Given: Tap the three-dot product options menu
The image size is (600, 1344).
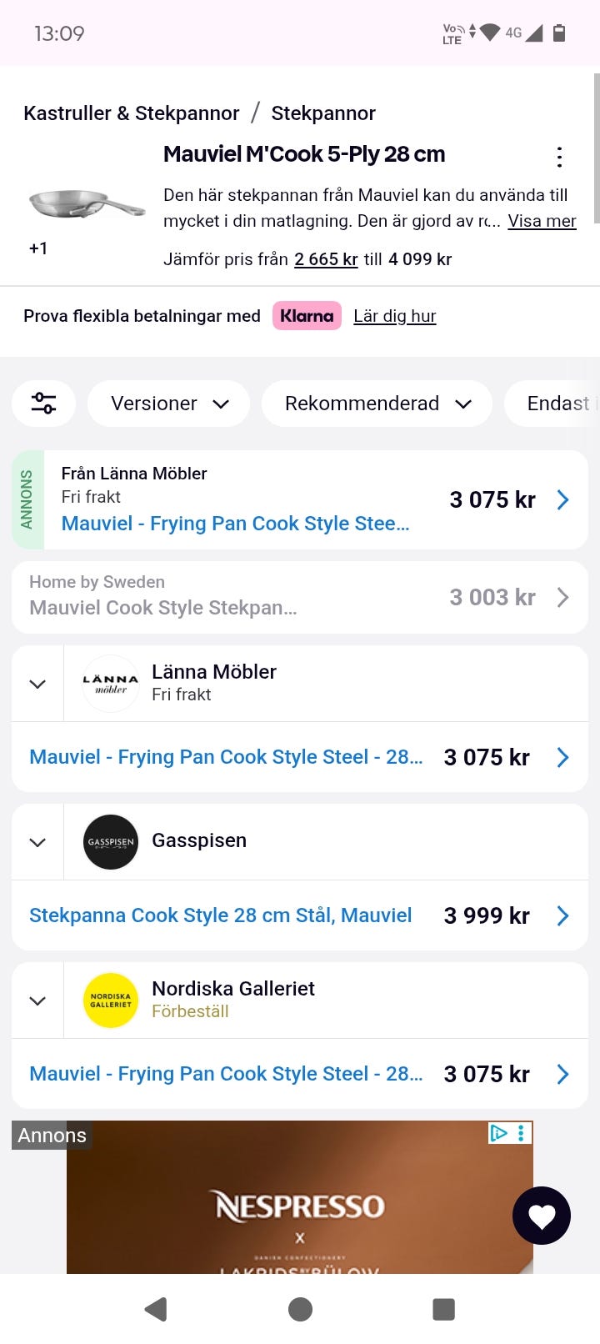Looking at the screenshot, I should [x=559, y=157].
